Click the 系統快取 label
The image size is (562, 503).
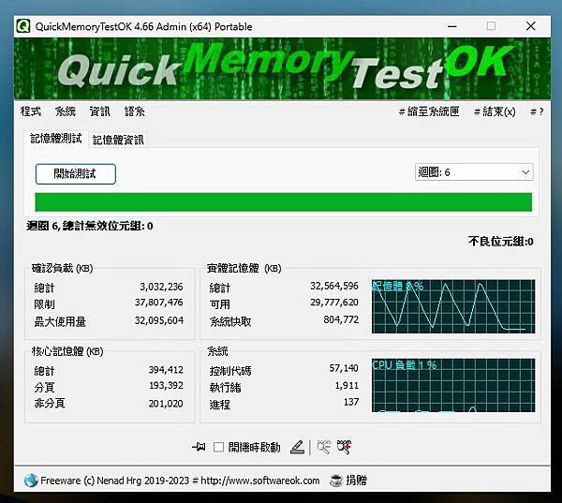tap(230, 321)
